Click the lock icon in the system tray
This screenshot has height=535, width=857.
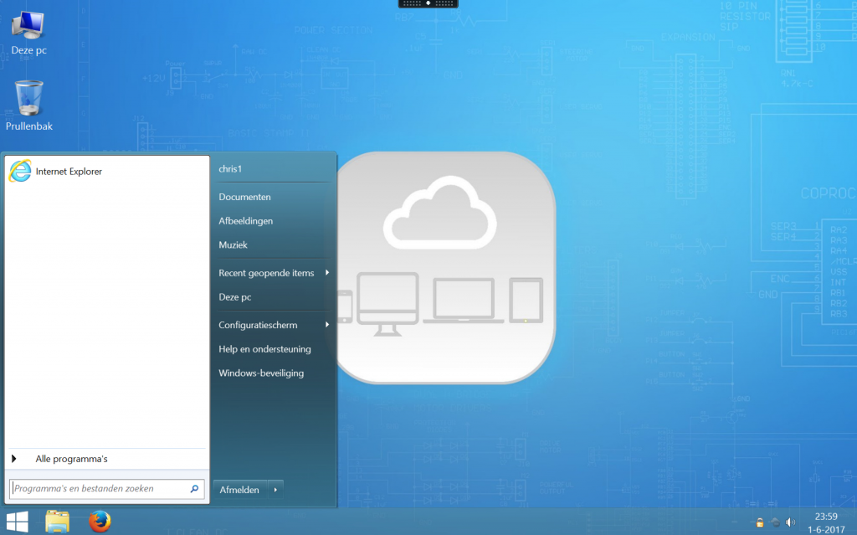(x=759, y=522)
